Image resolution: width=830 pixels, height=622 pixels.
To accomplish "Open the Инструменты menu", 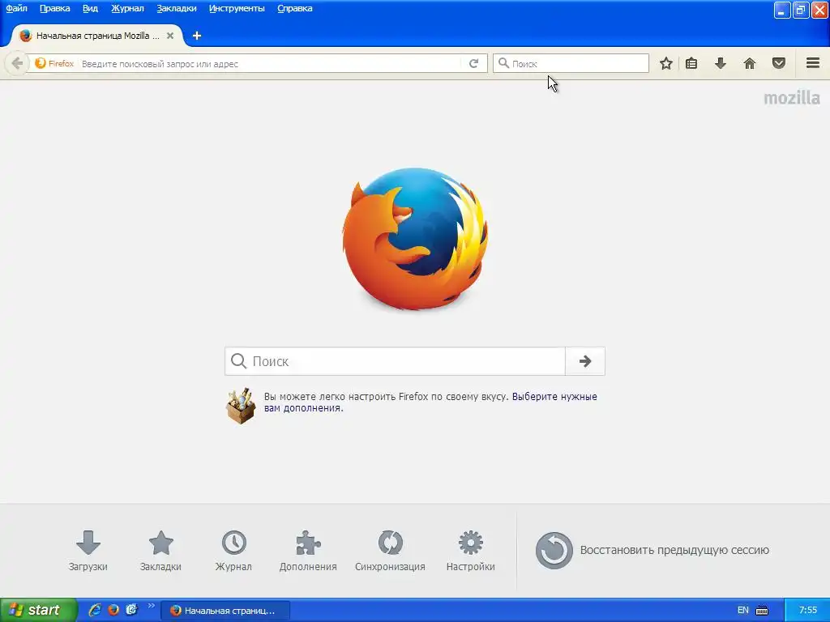I will click(x=237, y=8).
